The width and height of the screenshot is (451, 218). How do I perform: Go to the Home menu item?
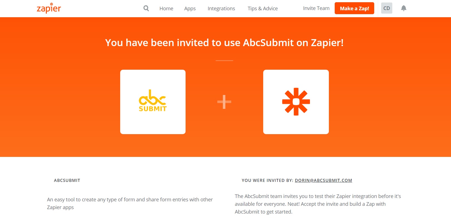click(x=166, y=9)
